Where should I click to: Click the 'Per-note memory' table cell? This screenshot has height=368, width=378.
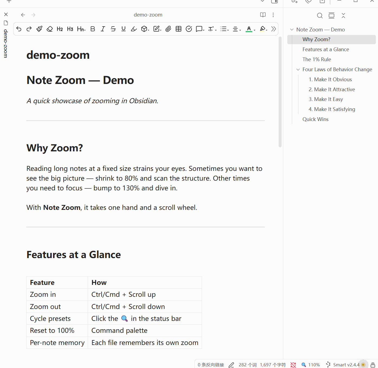pos(57,343)
